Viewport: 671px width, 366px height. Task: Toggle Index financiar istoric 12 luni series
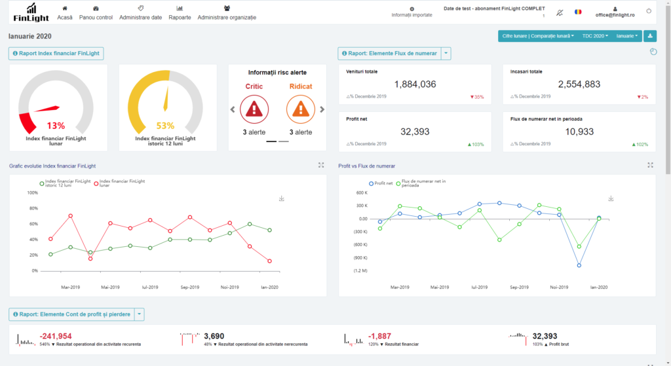point(65,183)
